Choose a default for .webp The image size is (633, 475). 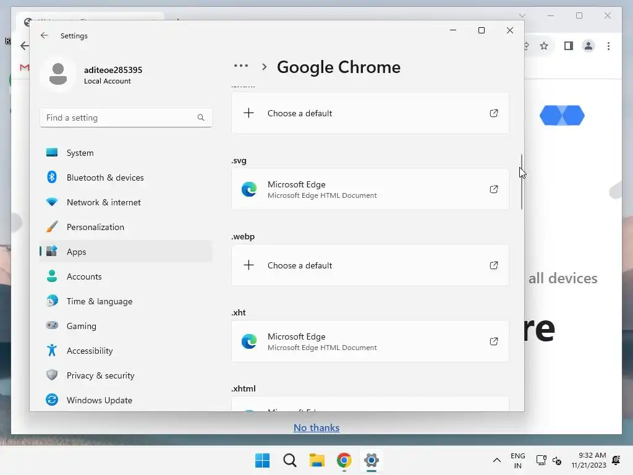click(370, 265)
